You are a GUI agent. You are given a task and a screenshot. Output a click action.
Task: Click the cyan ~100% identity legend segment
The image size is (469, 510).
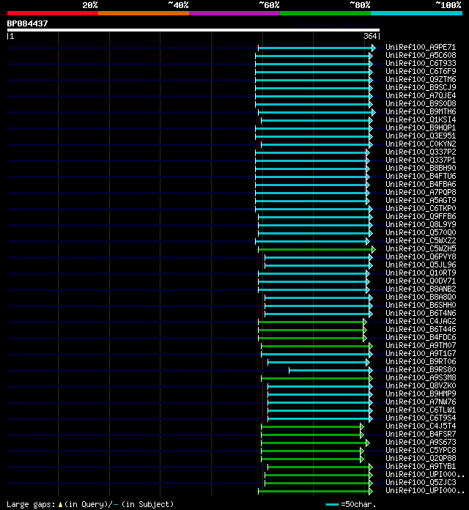417,13
